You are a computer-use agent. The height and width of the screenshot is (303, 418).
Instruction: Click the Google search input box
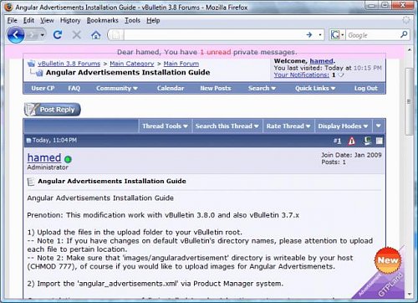tap(372, 35)
